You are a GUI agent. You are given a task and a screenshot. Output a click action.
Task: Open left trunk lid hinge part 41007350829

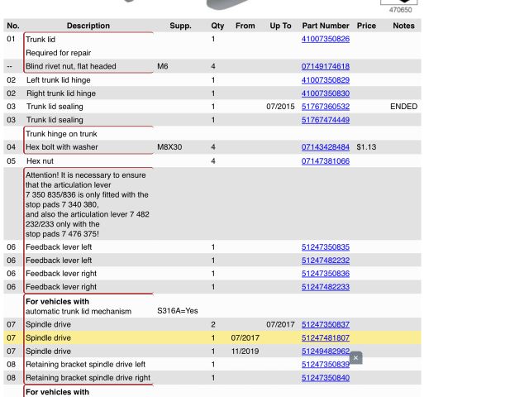pyautogui.click(x=325, y=80)
